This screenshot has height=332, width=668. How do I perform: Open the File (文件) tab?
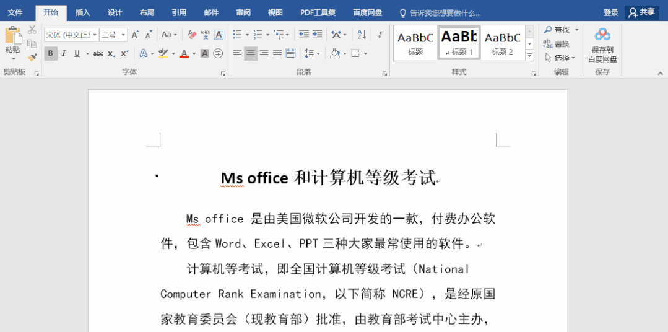[x=15, y=13]
